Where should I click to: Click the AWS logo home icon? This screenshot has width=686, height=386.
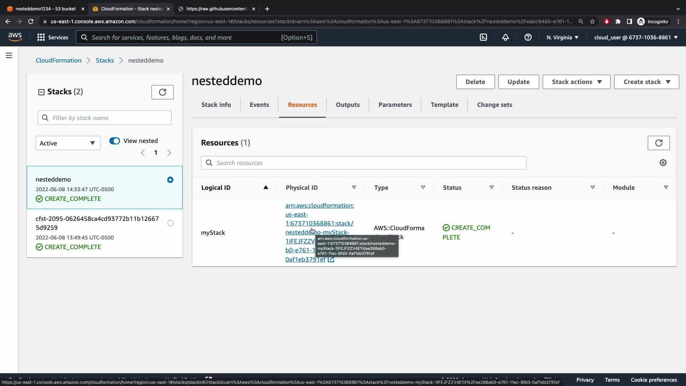(x=15, y=37)
